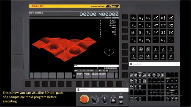Toggle BLOCK SKIP on Main Panel

tap(136, 81)
